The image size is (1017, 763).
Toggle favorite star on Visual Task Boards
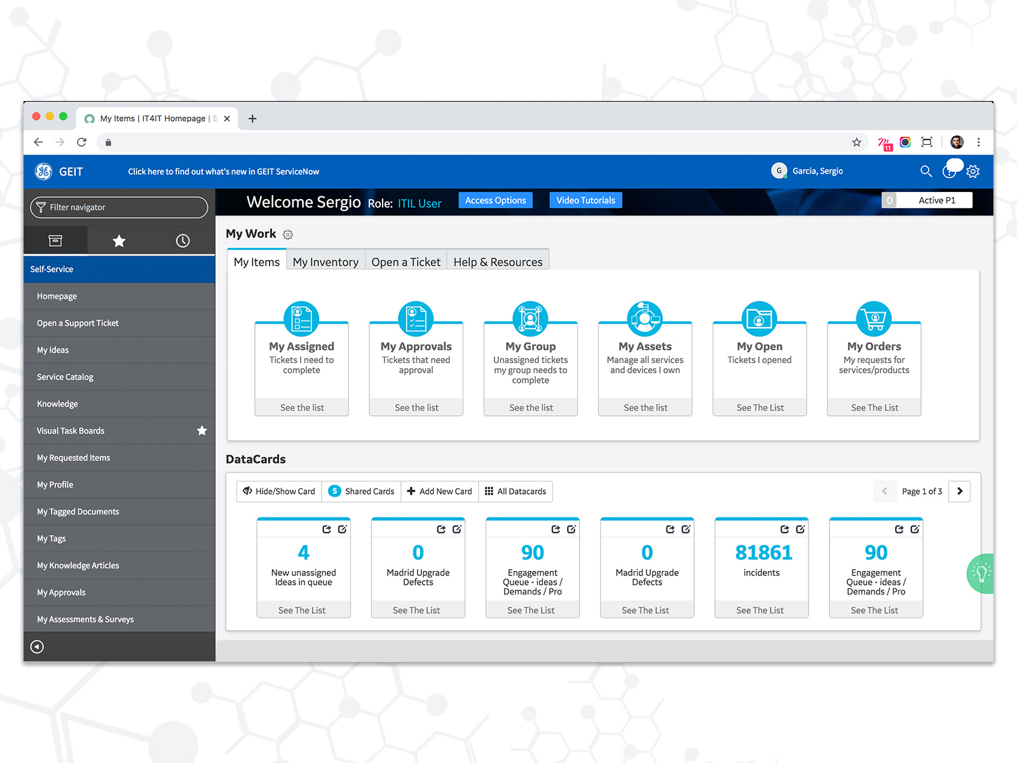202,431
